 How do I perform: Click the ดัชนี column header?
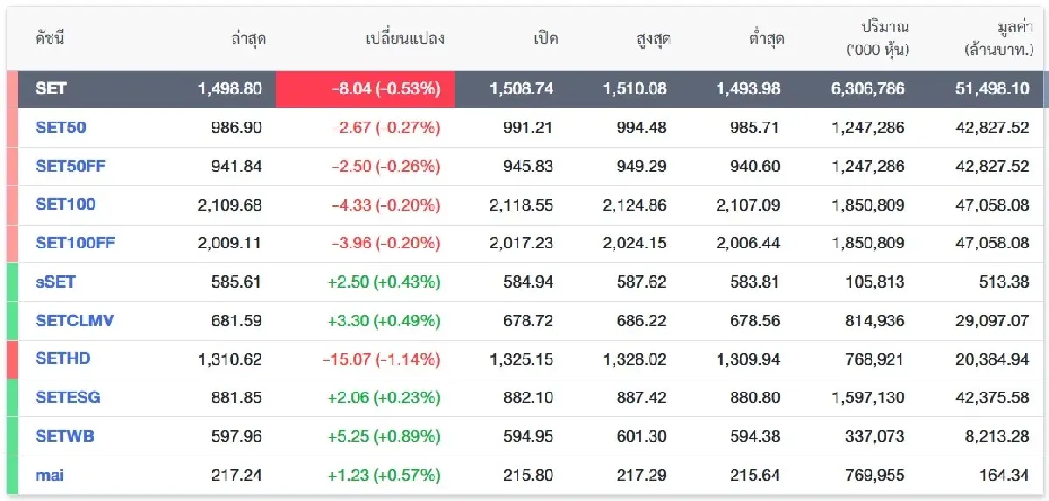(50, 38)
